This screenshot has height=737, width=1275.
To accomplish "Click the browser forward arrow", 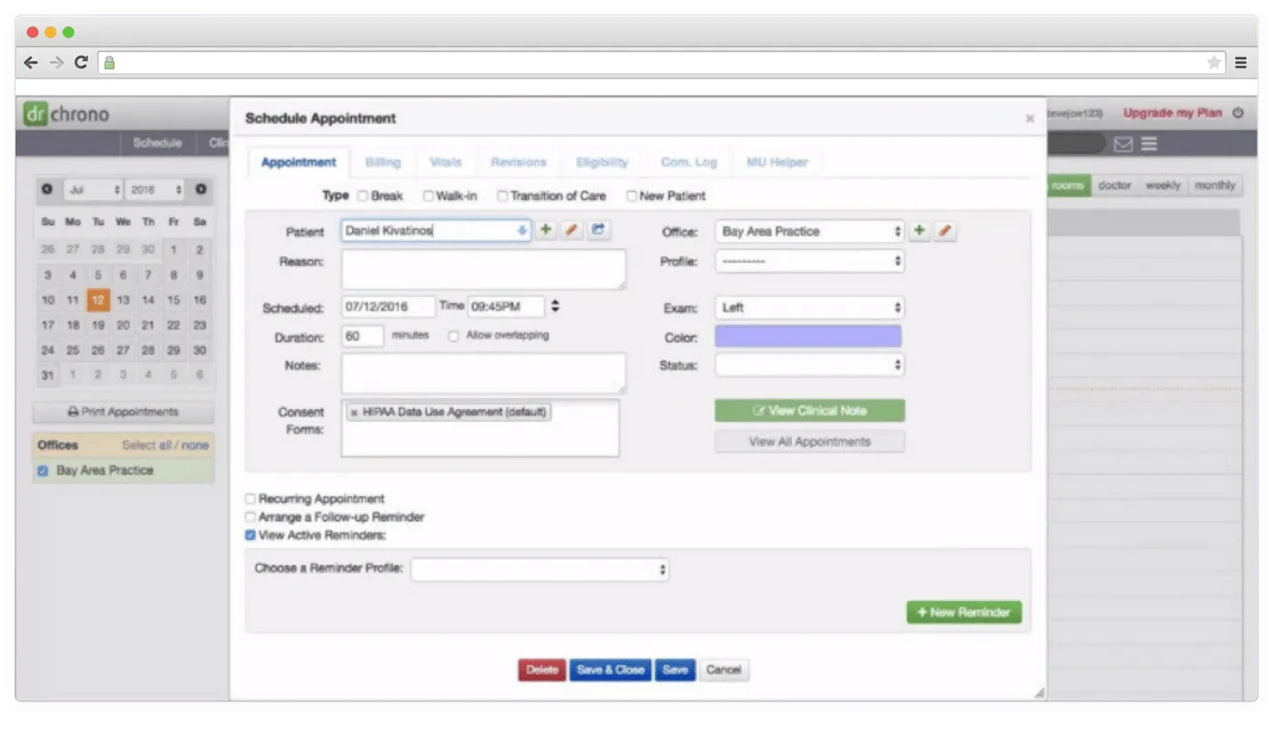I will (x=57, y=63).
